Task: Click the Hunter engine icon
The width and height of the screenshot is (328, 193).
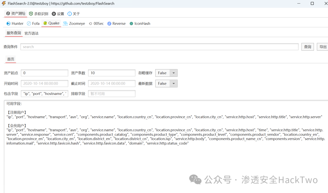Action: [9, 24]
